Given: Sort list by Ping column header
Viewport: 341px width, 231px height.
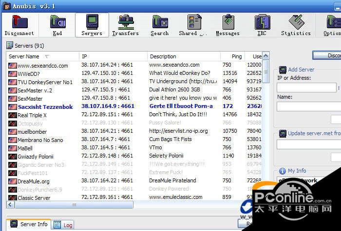Looking at the screenshot, I should coord(232,56).
